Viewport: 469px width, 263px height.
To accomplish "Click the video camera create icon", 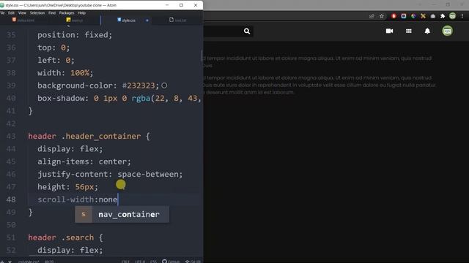I will [x=389, y=31].
